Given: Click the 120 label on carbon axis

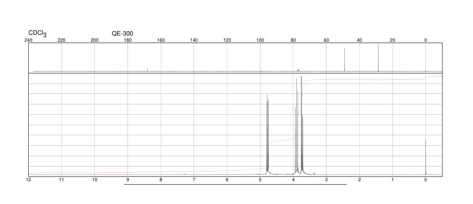Looking at the screenshot, I should tap(227, 40).
